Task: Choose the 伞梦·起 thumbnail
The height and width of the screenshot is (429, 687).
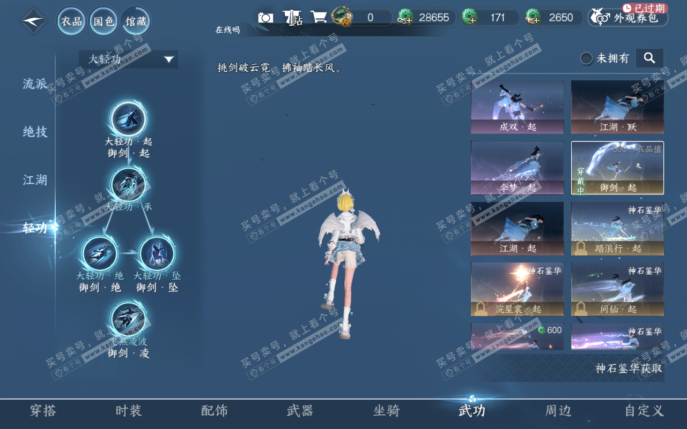Action: point(518,168)
